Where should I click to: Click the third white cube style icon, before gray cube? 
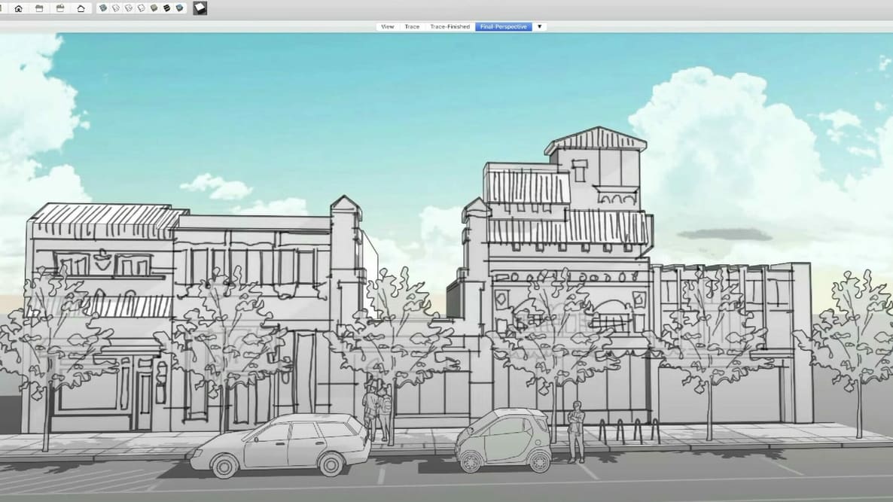pos(142,8)
